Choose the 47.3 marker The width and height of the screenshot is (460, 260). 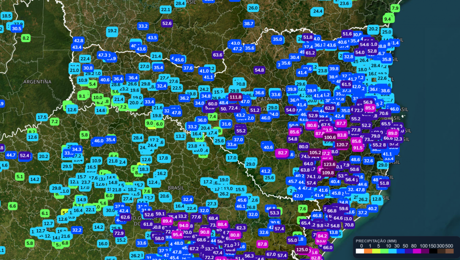(103, 55)
